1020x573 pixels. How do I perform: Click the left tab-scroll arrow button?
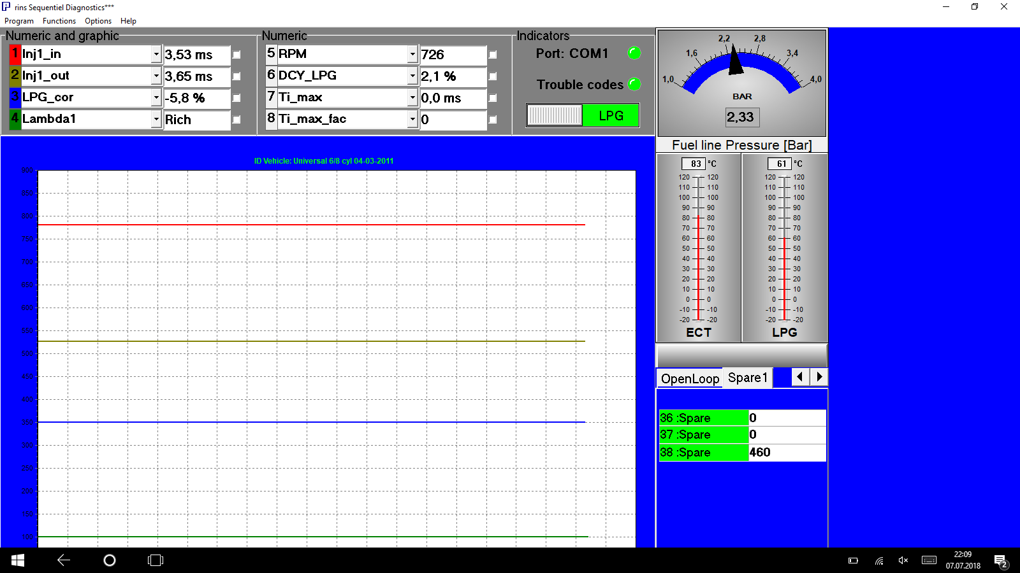click(x=800, y=377)
